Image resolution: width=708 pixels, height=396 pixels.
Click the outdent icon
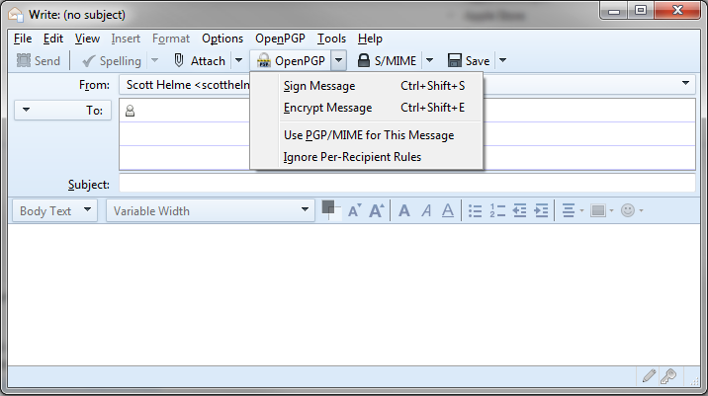coord(519,210)
